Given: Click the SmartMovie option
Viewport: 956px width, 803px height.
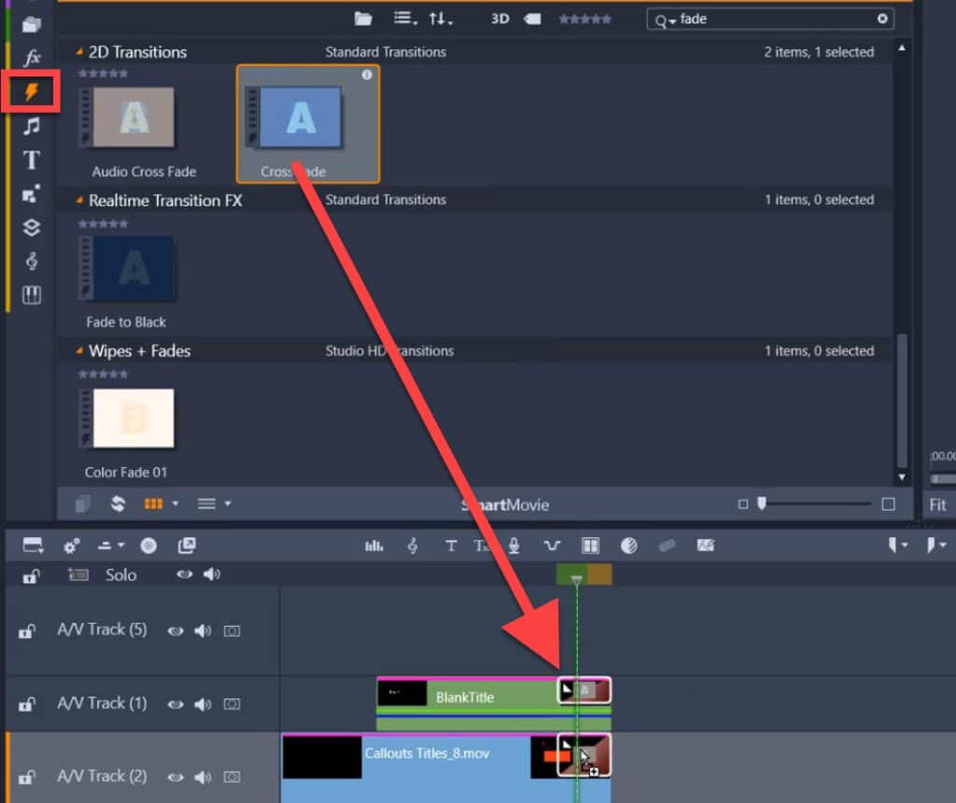Looking at the screenshot, I should pos(504,505).
